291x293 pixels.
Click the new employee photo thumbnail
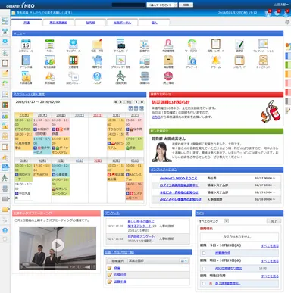(161, 152)
